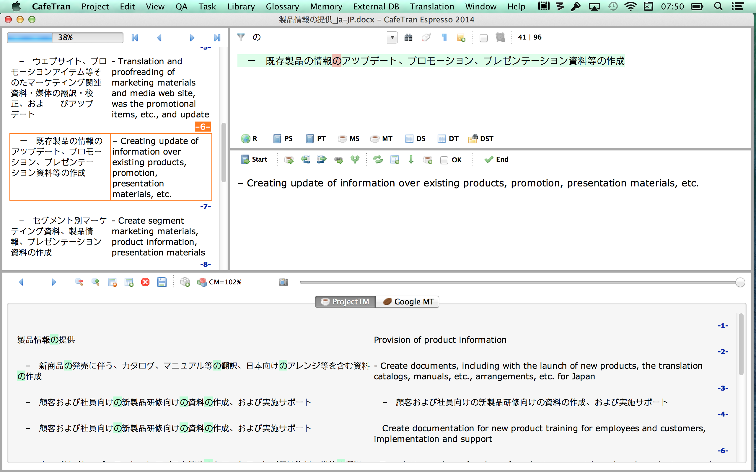The width and height of the screenshot is (756, 472).
Task: Jump to the last segment arrow
Action: (217, 38)
